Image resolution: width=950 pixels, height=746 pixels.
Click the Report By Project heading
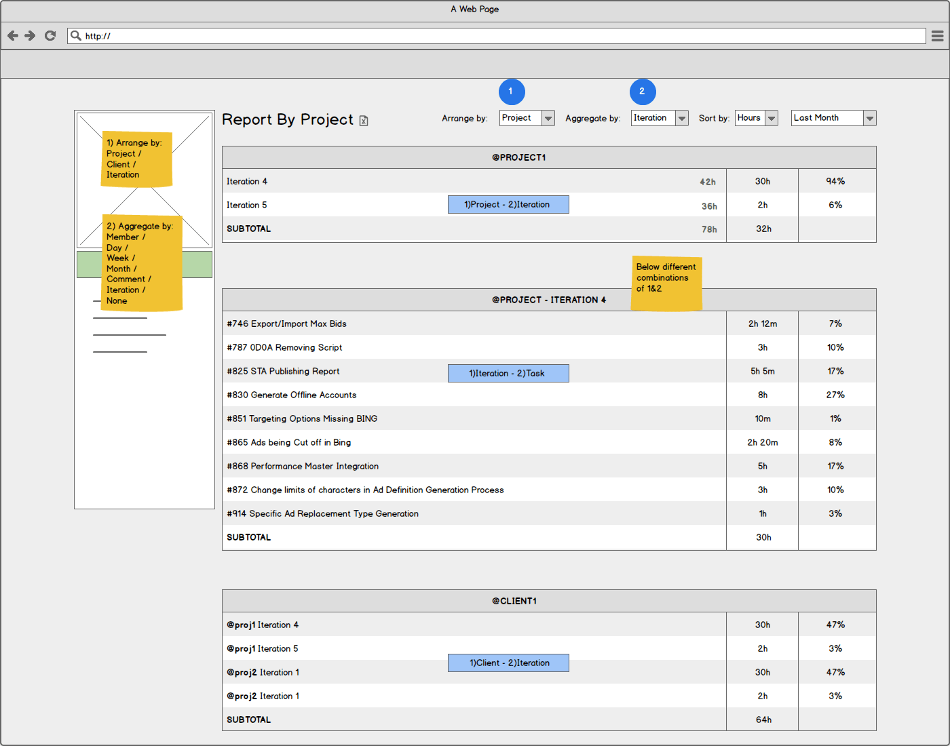[288, 119]
